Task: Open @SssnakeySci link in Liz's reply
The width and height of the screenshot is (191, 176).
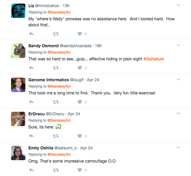Action: 59,12
